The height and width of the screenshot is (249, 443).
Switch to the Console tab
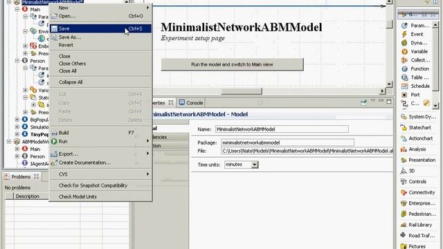(x=191, y=103)
